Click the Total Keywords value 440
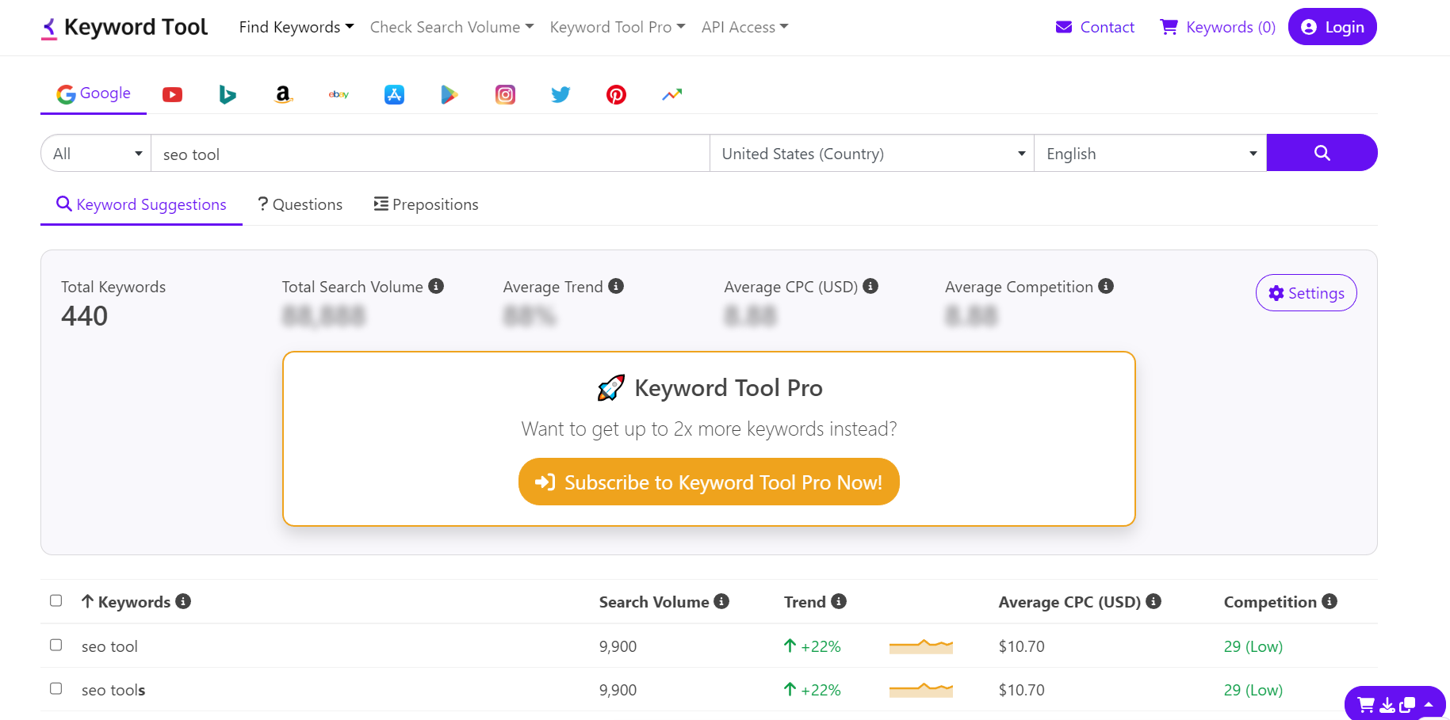1450x720 pixels. tap(84, 316)
